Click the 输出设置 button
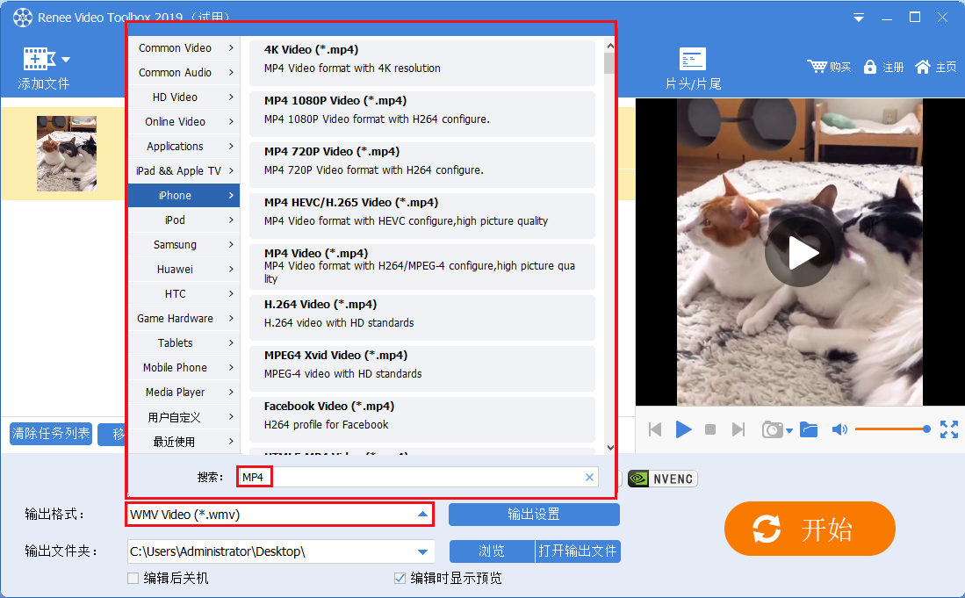 click(x=534, y=515)
